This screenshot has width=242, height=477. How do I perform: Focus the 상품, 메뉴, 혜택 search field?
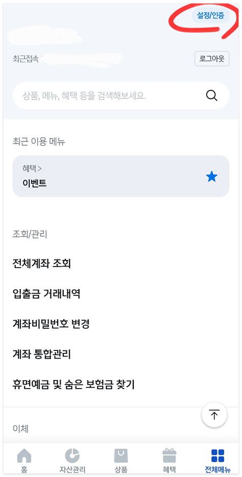(121, 96)
